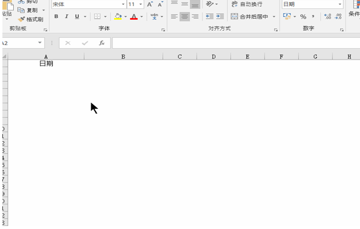Align text to bottom of cell
This screenshot has width=360, height=229.
195,5
